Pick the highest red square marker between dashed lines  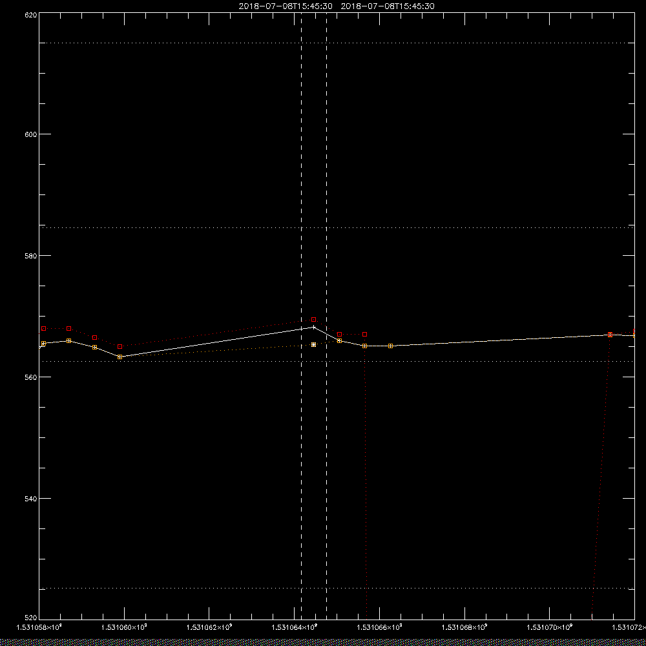click(x=313, y=319)
